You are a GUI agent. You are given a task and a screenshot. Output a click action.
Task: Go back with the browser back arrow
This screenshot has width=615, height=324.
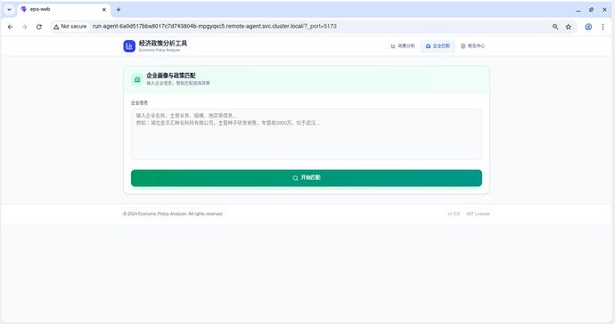10,27
